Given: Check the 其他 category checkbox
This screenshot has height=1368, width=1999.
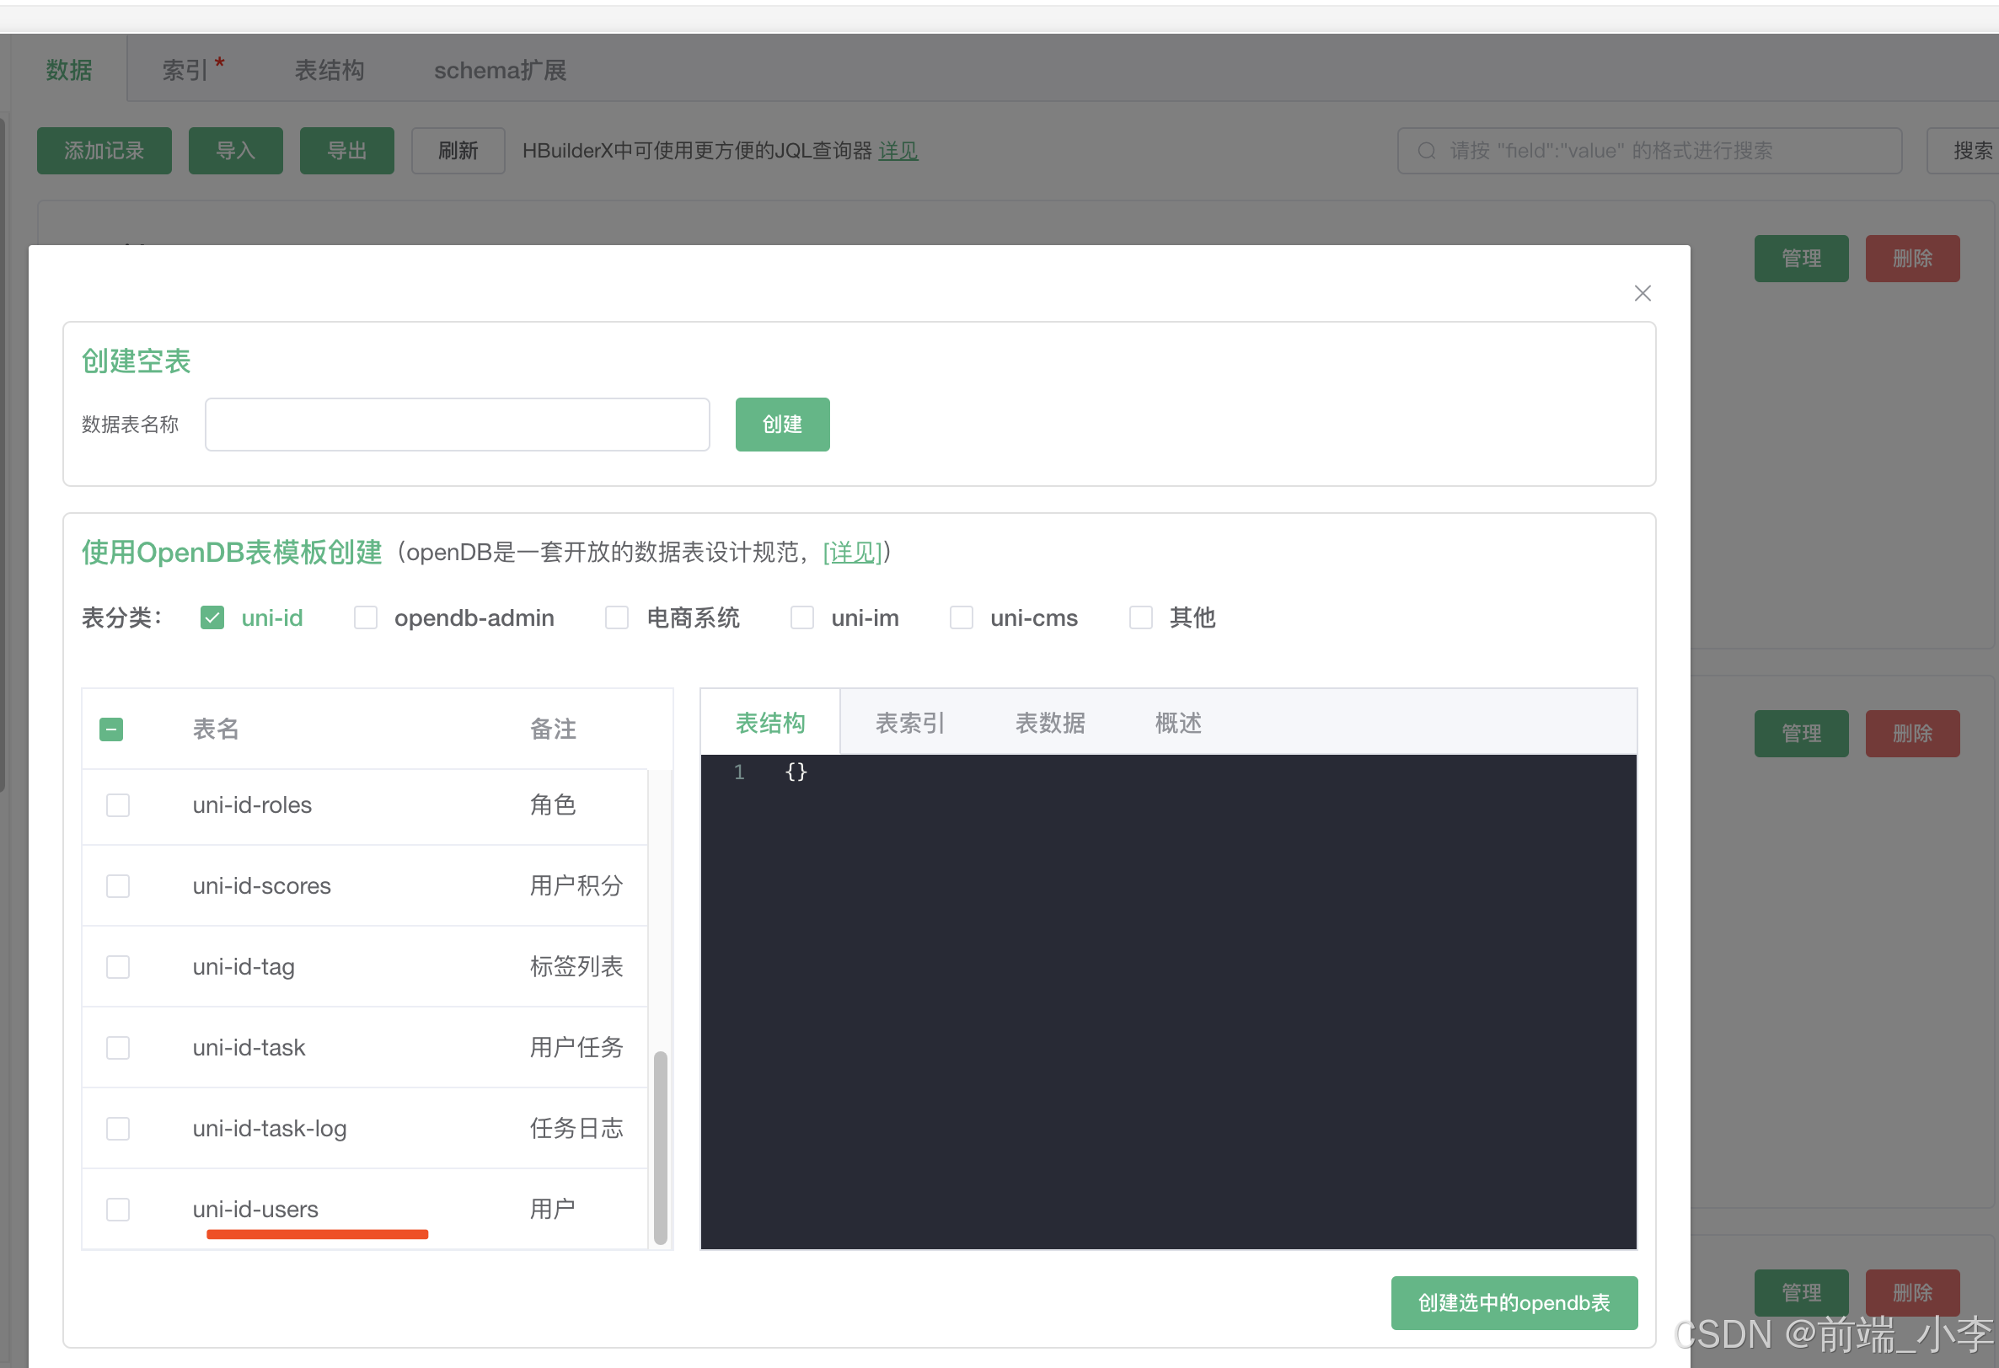Looking at the screenshot, I should [1139, 617].
